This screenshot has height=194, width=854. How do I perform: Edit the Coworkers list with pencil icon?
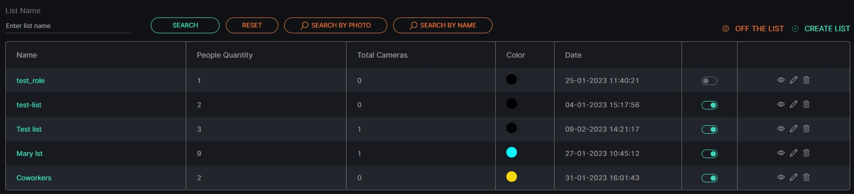793,177
